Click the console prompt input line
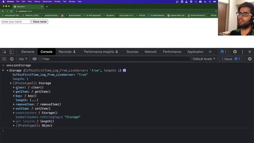Screen dimensions: 254x143 click(128, 131)
